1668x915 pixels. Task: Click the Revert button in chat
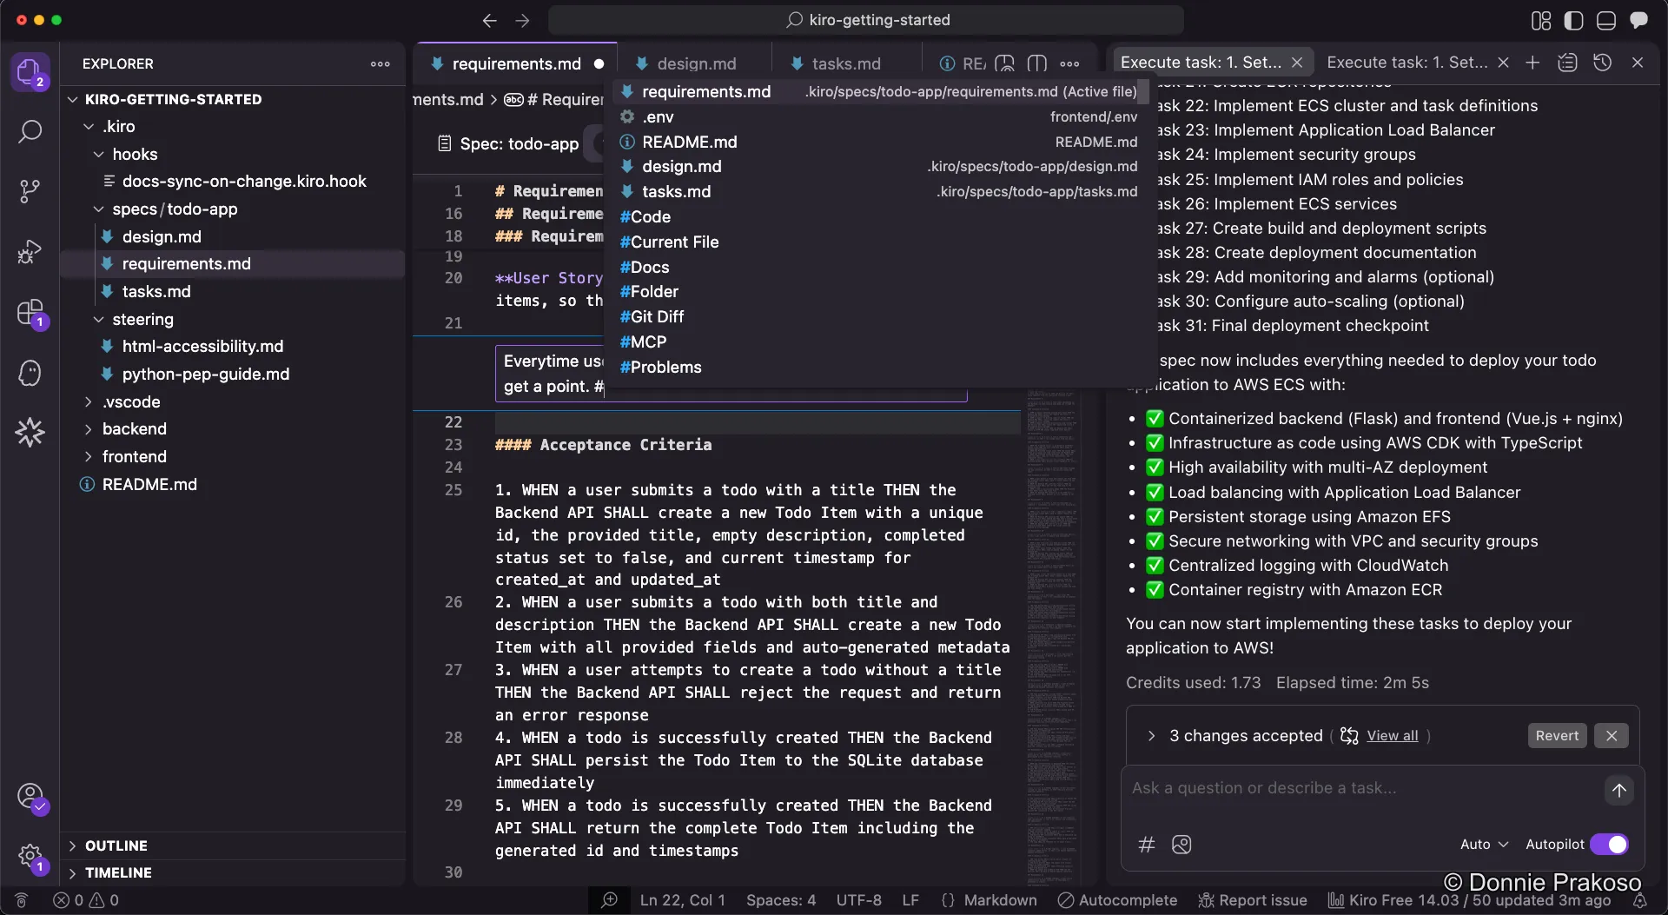tap(1556, 735)
